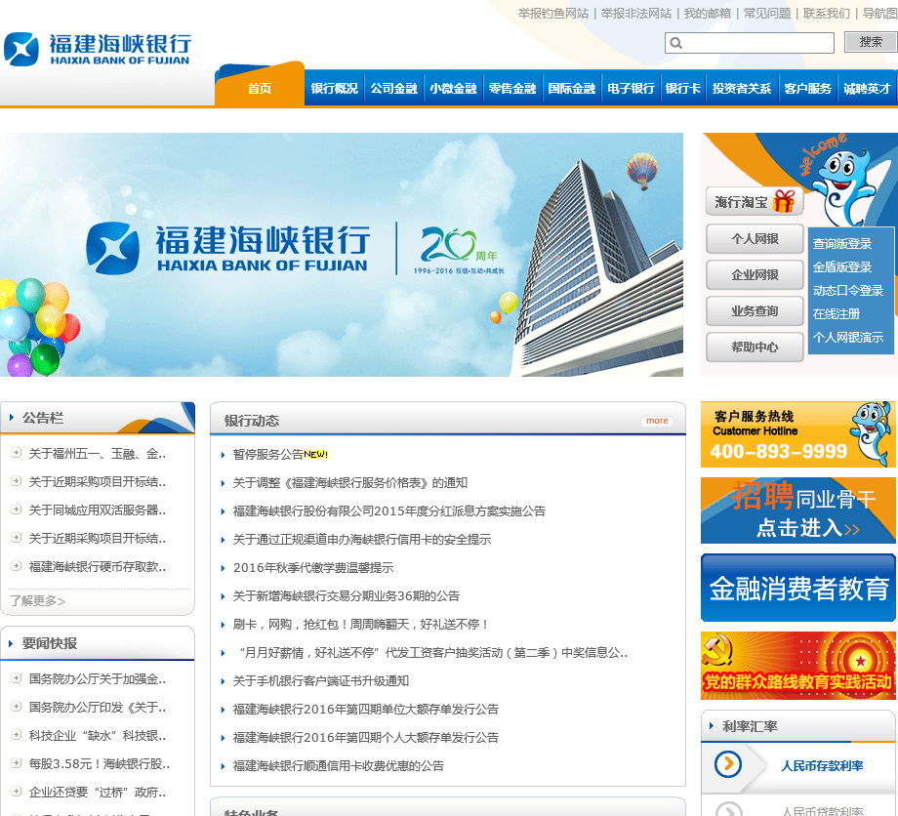
Task: Open the 公司金融 menu
Action: (394, 88)
